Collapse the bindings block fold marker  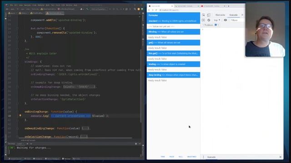tap(17, 62)
